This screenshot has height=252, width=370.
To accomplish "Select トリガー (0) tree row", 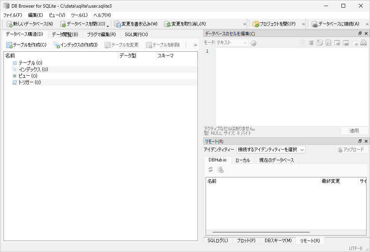I will [x=105, y=82].
